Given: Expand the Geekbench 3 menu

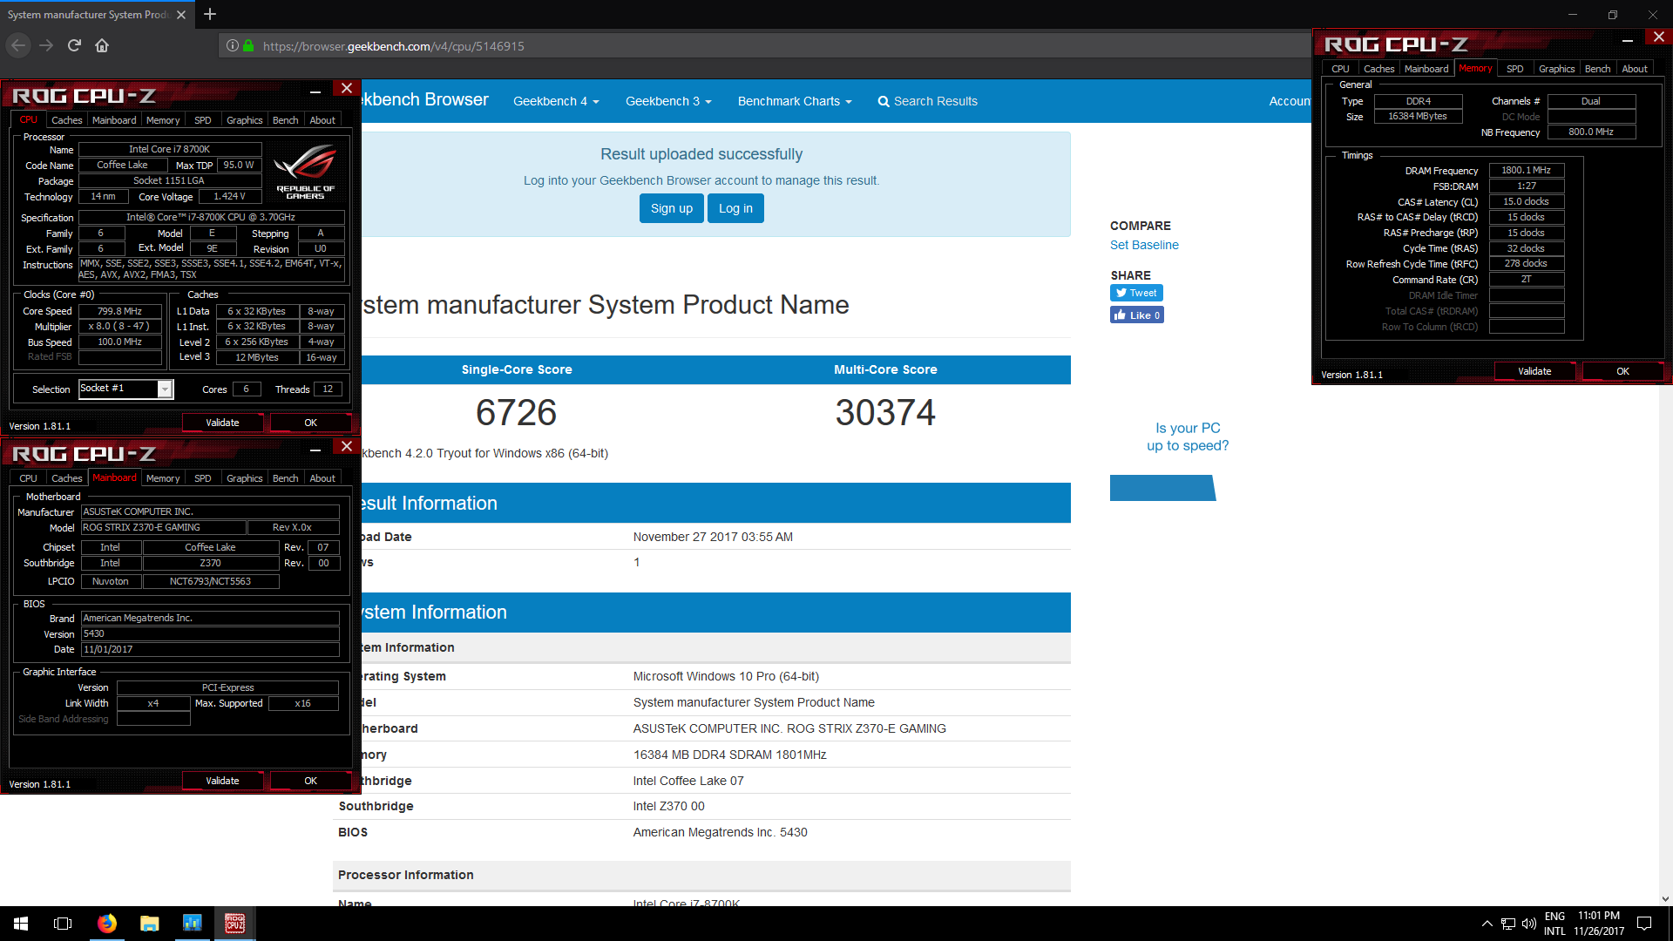Looking at the screenshot, I should [668, 101].
